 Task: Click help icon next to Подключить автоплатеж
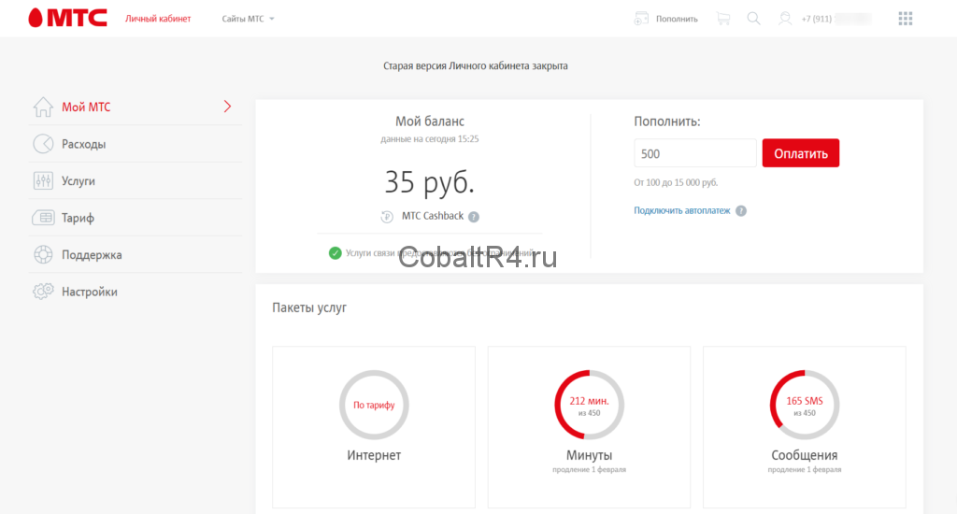741,211
